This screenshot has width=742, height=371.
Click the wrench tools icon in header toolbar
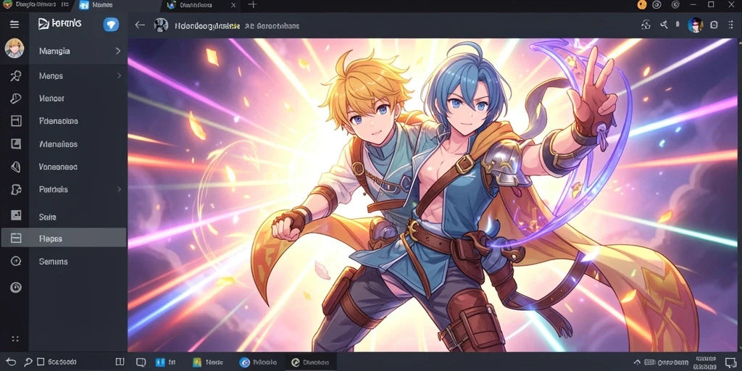(664, 24)
